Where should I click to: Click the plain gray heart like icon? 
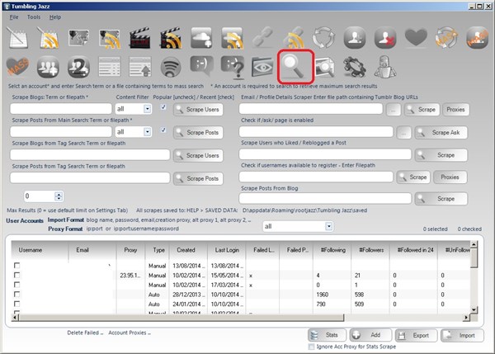pyautogui.click(x=416, y=37)
